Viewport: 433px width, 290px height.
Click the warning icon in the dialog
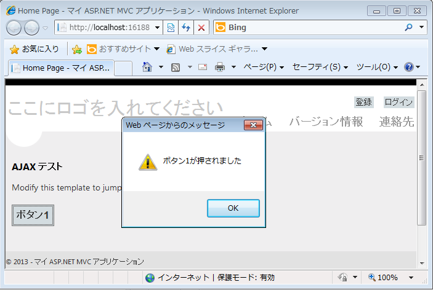coord(148,162)
